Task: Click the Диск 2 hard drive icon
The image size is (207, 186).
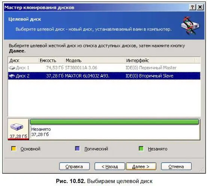Action: [12, 76]
